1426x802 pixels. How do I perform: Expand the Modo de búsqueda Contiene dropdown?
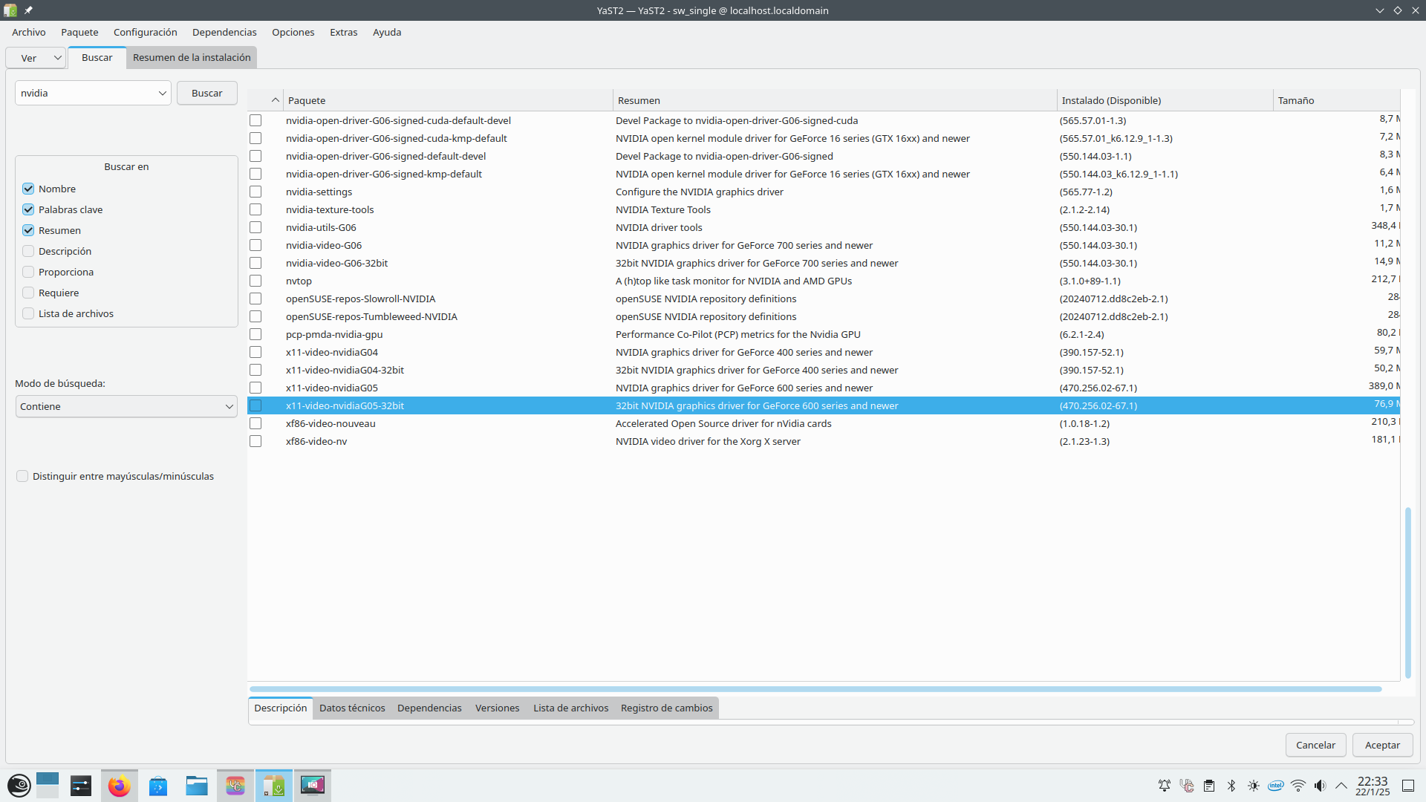pyautogui.click(x=126, y=406)
